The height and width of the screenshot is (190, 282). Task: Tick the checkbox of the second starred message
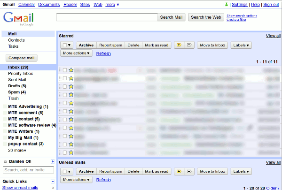click(65, 78)
